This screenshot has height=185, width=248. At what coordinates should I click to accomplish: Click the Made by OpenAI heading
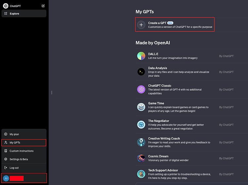tap(153, 43)
